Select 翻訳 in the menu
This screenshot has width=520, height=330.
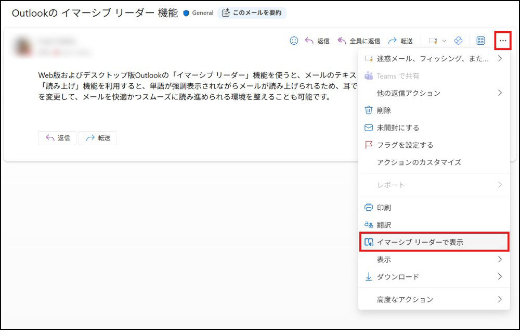tap(434, 225)
